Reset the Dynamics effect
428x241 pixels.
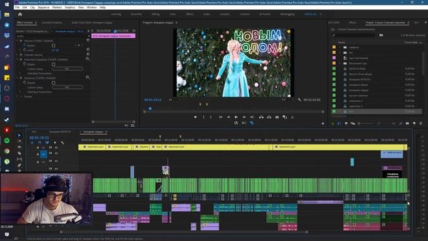click(x=88, y=78)
